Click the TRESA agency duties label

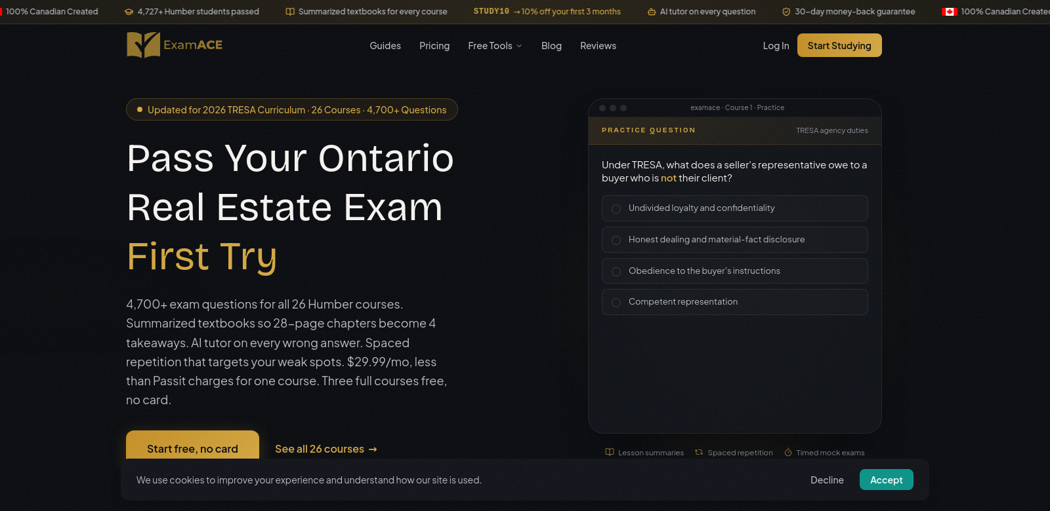click(x=832, y=130)
